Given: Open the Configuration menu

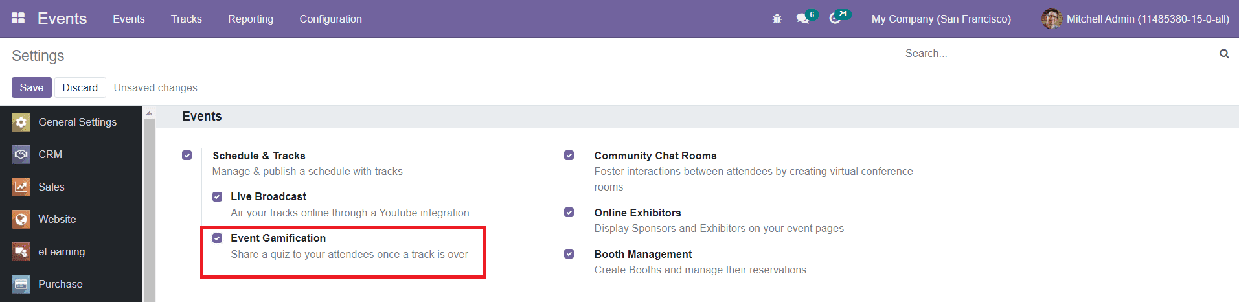Looking at the screenshot, I should [x=330, y=19].
